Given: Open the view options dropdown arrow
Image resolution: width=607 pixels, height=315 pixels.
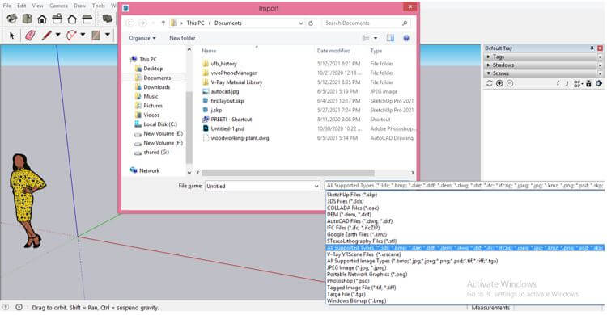Looking at the screenshot, I should click(x=375, y=38).
